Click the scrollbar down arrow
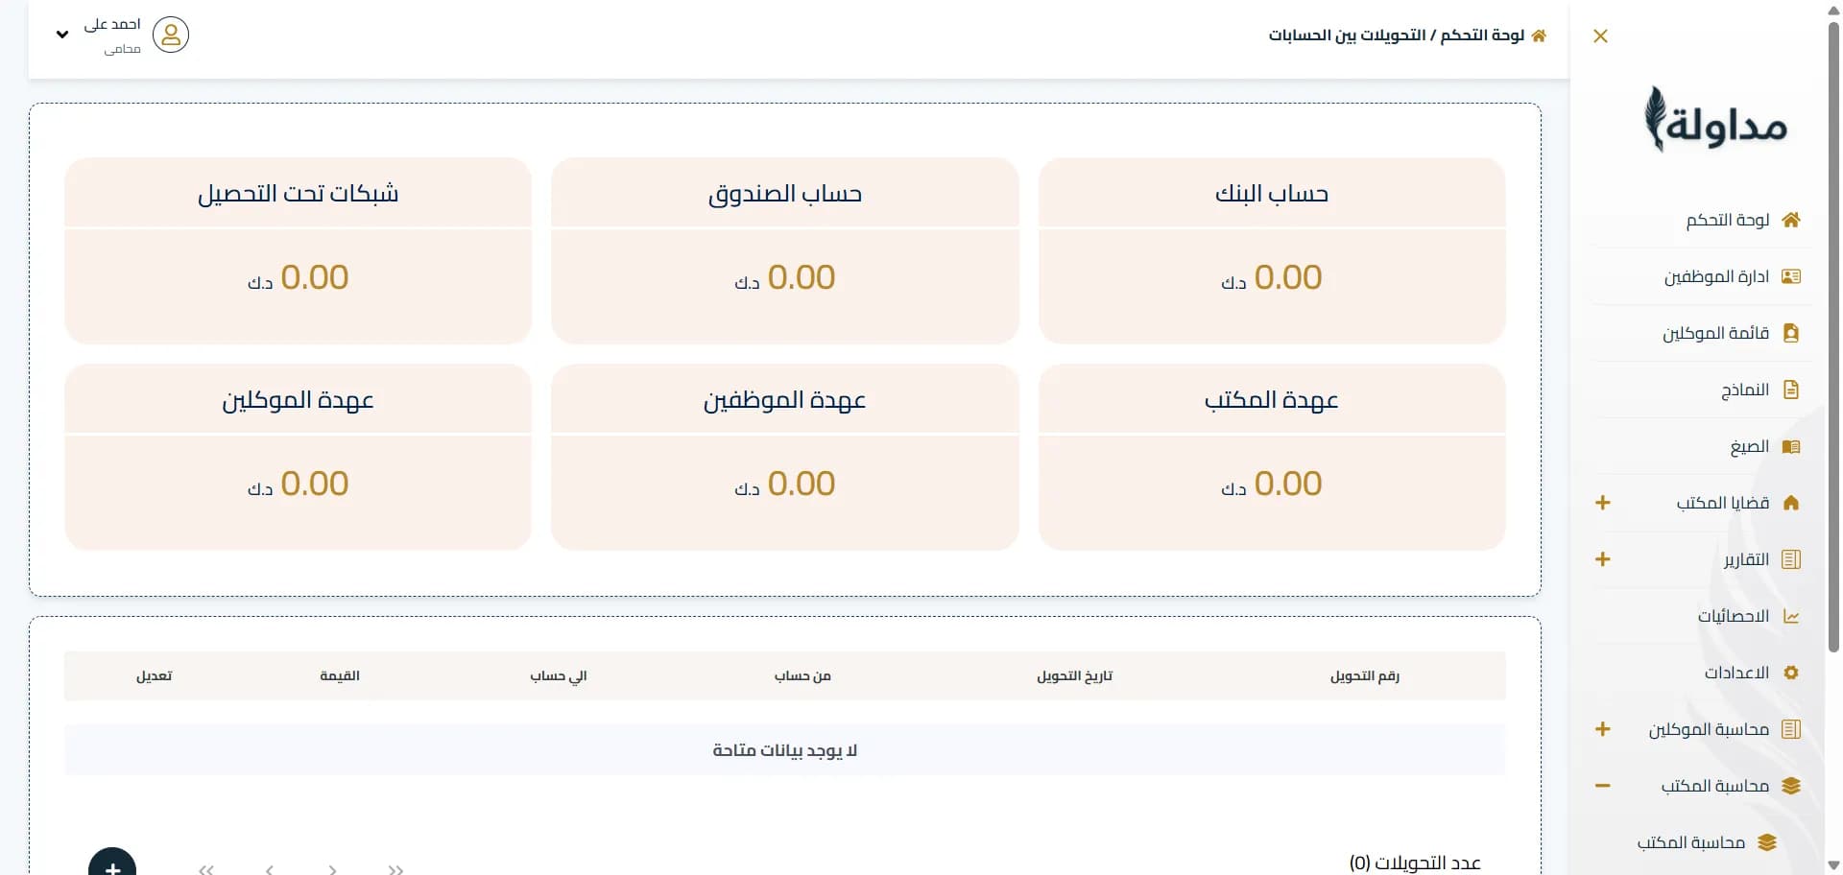1843x875 pixels. 1833,865
